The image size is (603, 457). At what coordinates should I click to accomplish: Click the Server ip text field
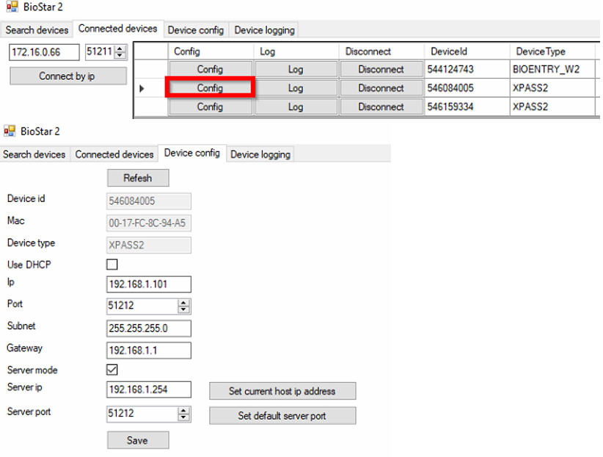149,389
